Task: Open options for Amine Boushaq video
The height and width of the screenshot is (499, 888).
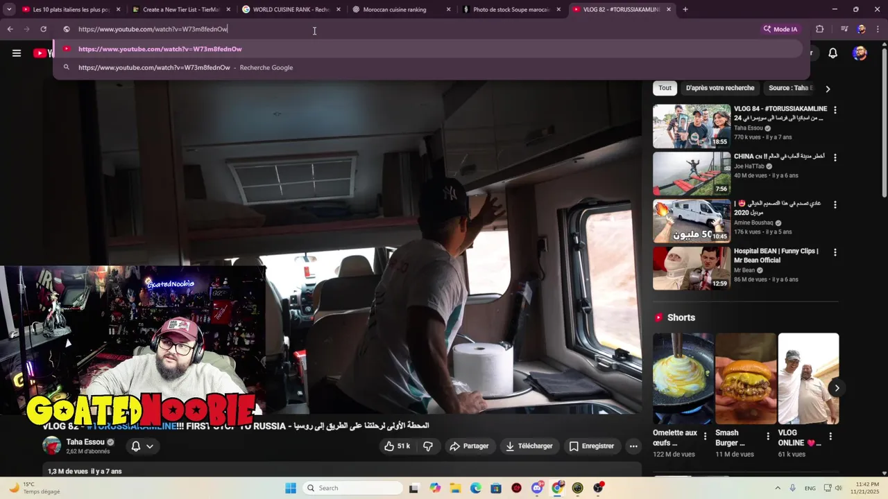Action: 835,204
